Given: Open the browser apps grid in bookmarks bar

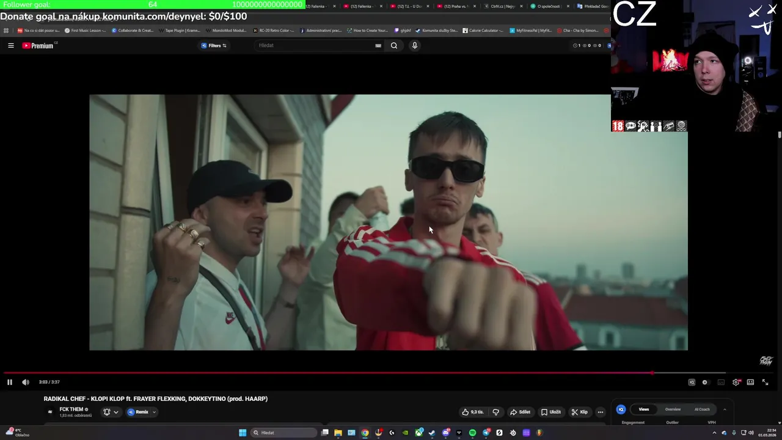Looking at the screenshot, I should 6,31.
